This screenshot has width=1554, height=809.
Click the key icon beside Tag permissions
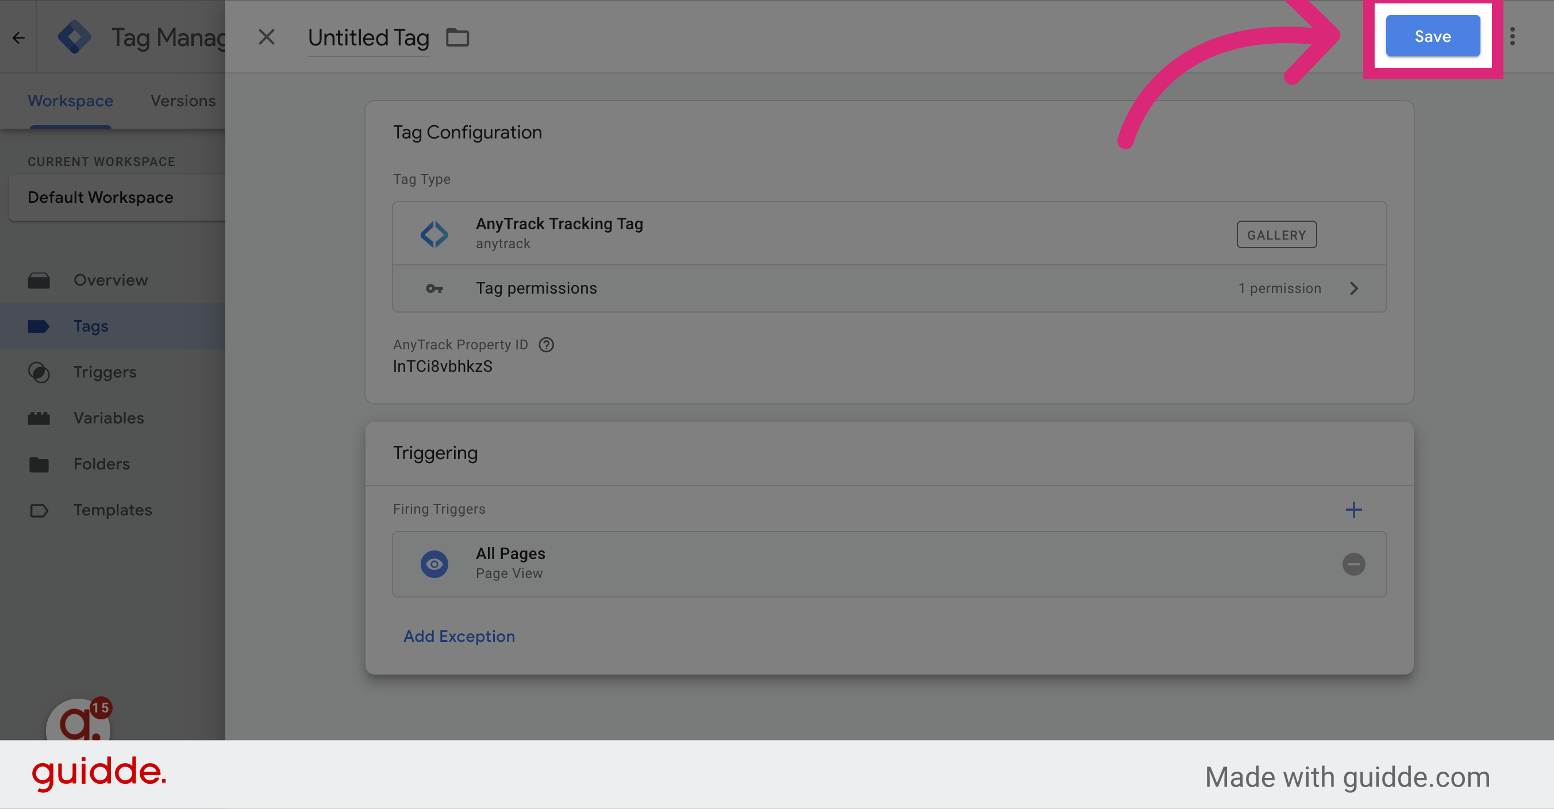coord(434,288)
